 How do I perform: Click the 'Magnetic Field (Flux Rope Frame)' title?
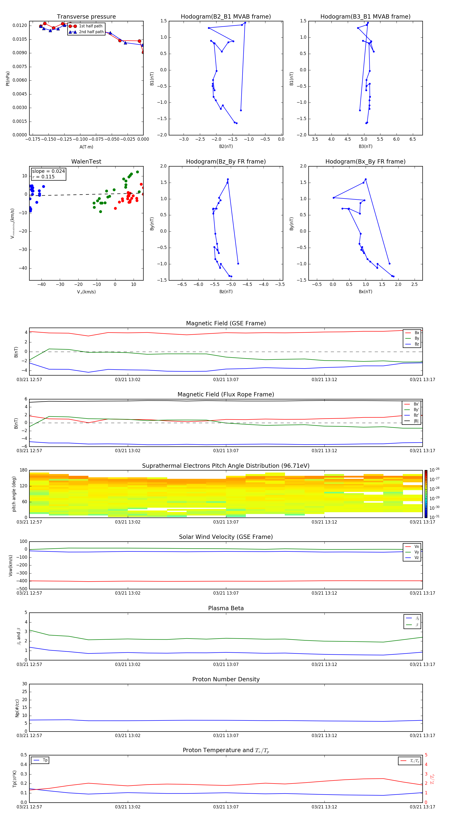tap(226, 395)
